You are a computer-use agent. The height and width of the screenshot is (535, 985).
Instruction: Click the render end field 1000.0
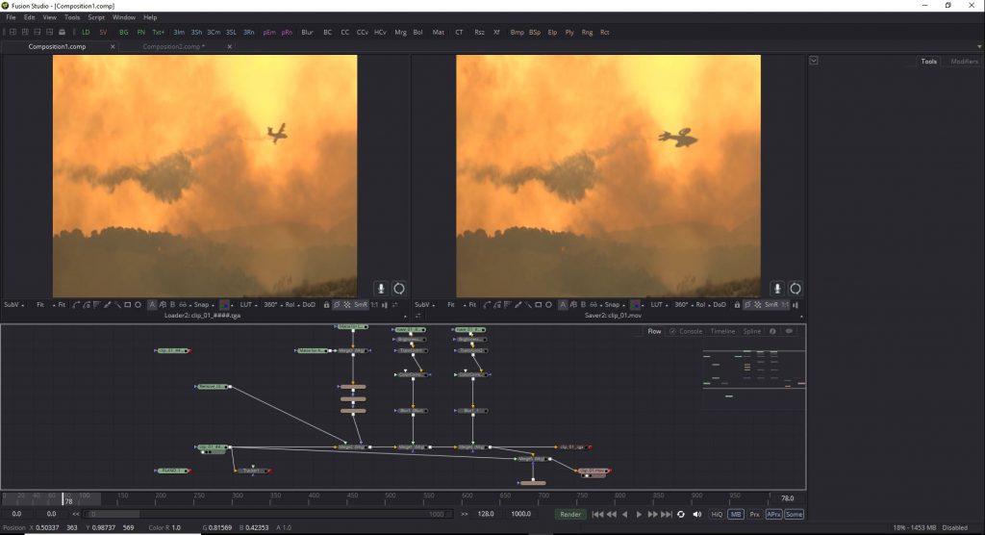coord(520,514)
